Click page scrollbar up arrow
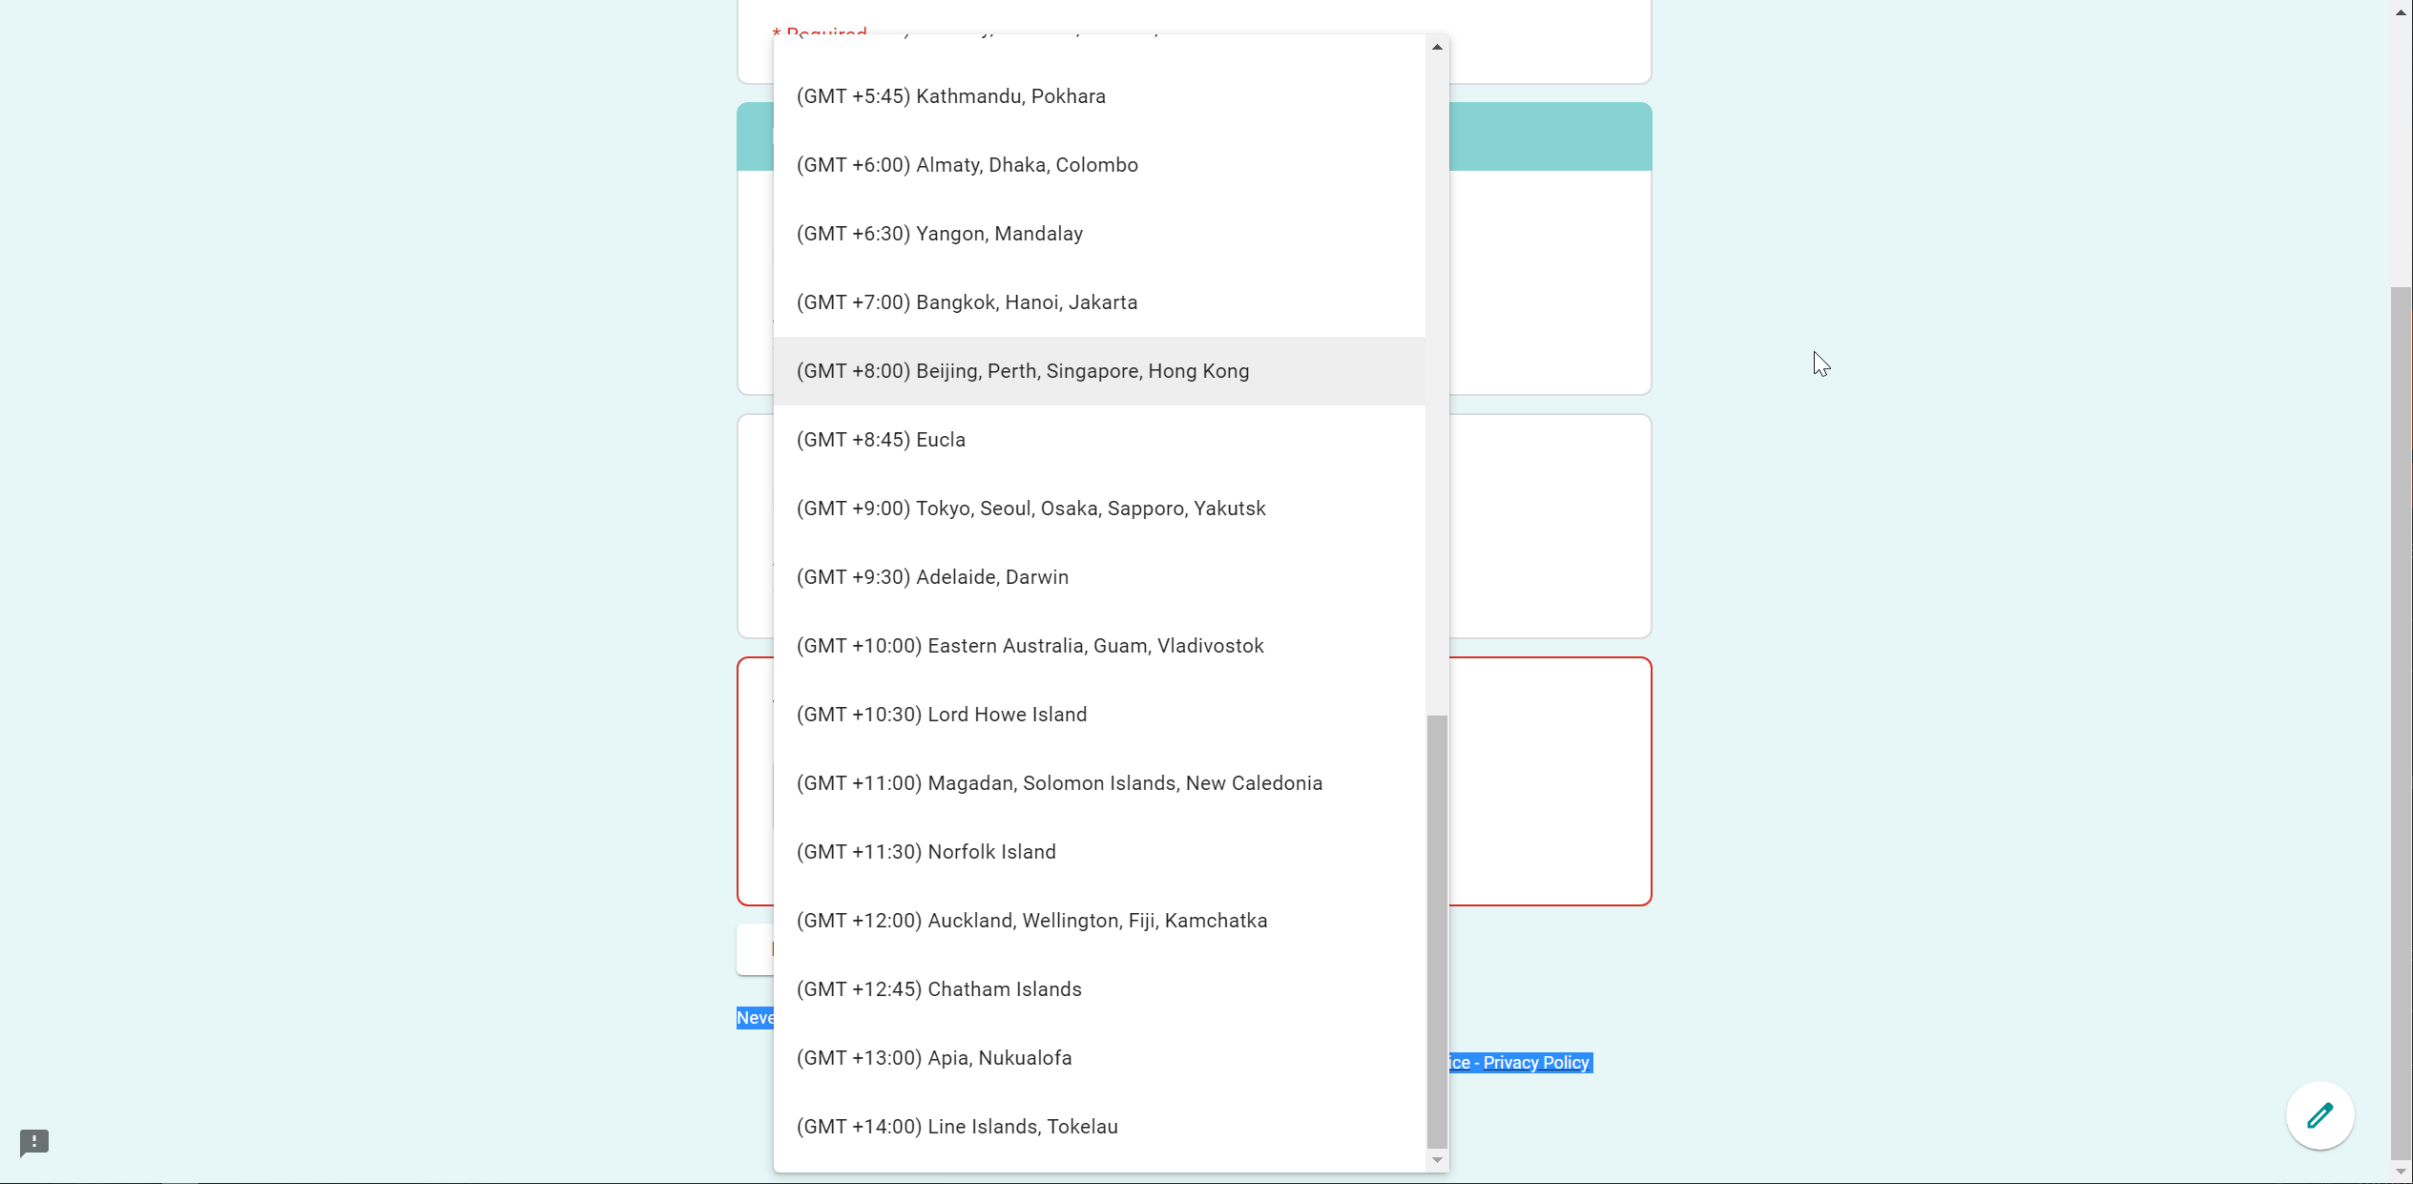Screen dimensions: 2413x1184 coord(2402,12)
